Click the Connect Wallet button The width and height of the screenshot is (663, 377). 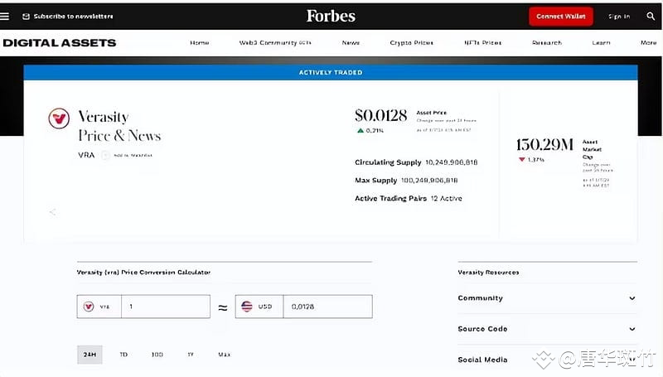click(561, 17)
